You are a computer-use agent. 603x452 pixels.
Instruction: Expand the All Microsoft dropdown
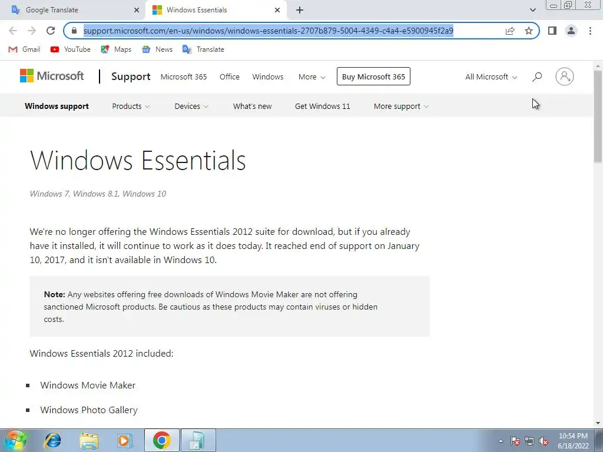coord(491,77)
